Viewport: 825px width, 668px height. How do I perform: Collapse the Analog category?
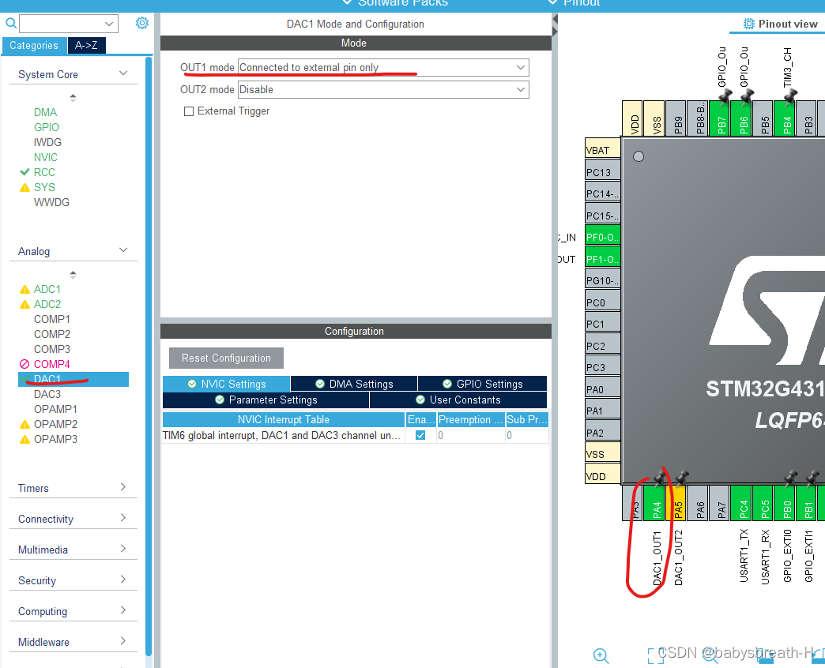click(123, 250)
